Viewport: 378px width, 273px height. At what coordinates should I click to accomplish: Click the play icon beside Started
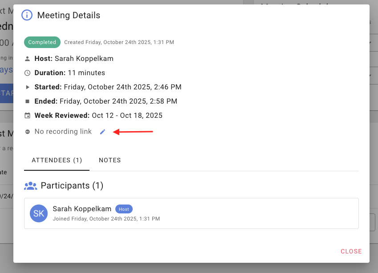coord(28,87)
